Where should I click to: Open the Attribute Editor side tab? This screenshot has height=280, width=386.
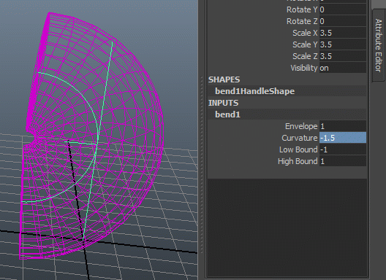(379, 45)
